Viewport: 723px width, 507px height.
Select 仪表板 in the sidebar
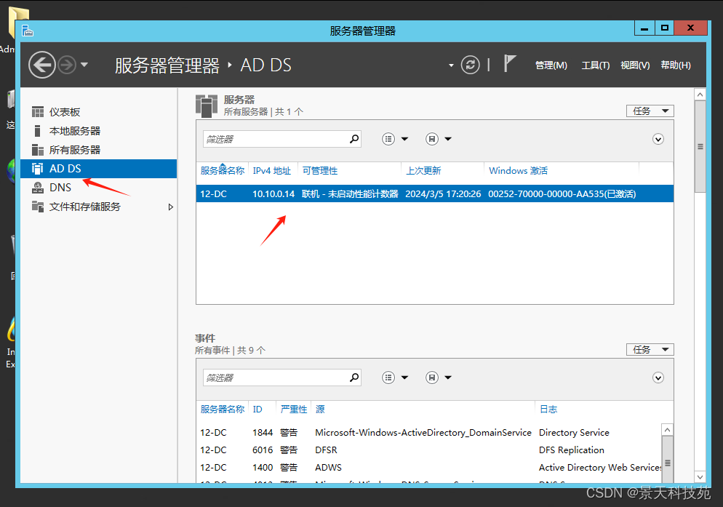click(x=99, y=112)
